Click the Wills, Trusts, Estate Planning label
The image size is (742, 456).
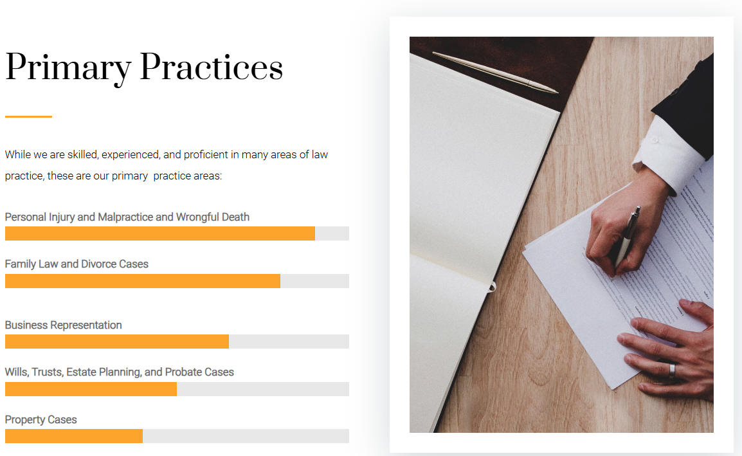(119, 372)
